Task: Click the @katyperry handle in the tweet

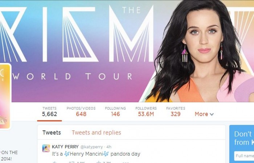Action: pos(91,147)
